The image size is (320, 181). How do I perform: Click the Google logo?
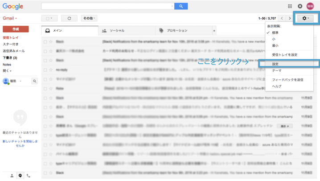click(x=12, y=6)
